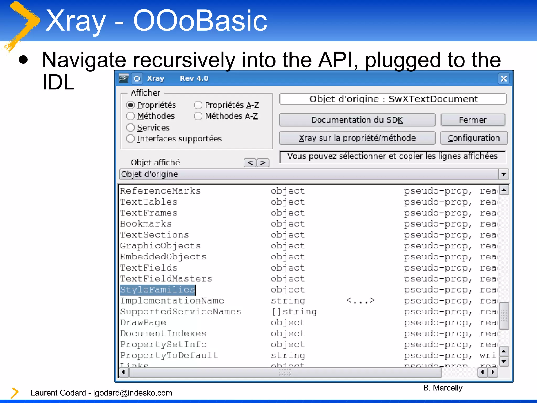537x403 pixels.
Task: Click Xray sur la propriété/méthode button
Action: point(357,138)
